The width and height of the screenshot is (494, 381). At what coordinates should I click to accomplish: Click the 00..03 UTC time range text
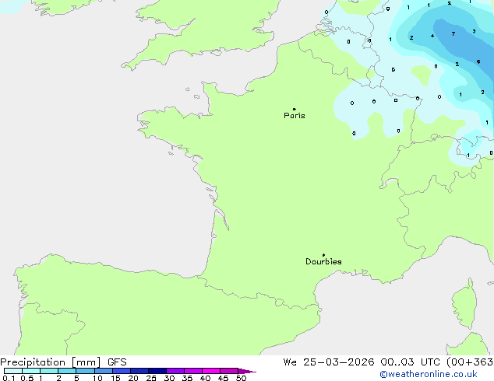click(410, 362)
